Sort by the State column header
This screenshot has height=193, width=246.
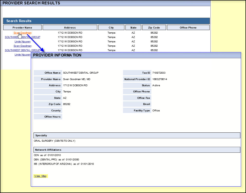[x=133, y=27]
